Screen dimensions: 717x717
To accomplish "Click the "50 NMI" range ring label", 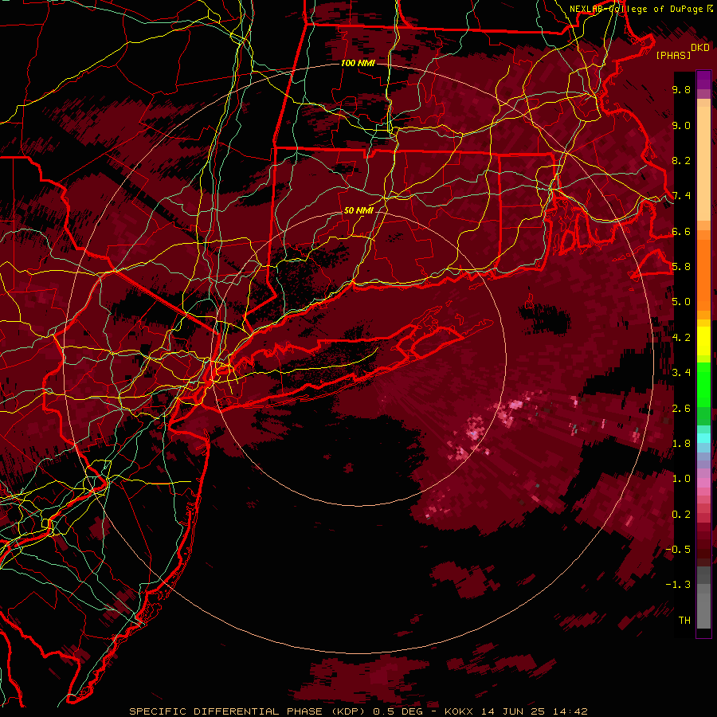I will pos(358,210).
